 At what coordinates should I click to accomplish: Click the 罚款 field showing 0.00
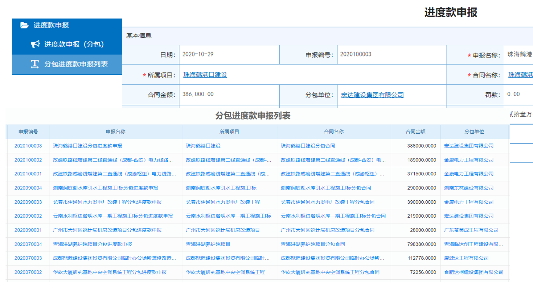tap(519, 94)
